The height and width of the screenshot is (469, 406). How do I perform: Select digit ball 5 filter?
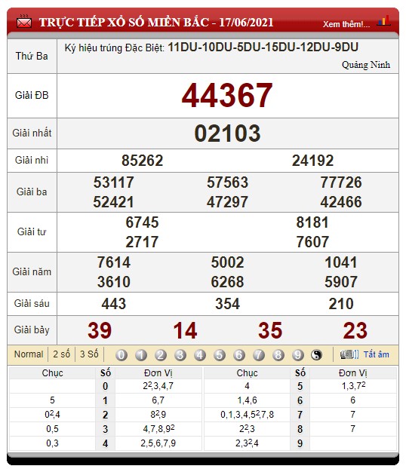[220, 355]
